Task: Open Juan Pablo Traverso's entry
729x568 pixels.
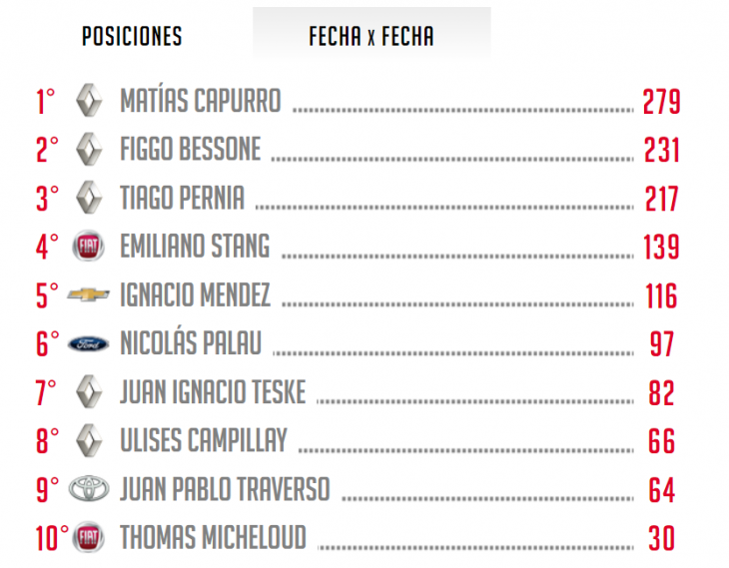Action: (x=225, y=489)
